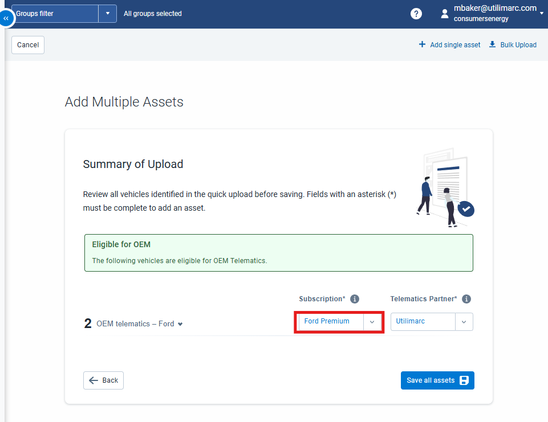This screenshot has height=422, width=548.
Task: Open the account menu caret
Action: (x=542, y=13)
